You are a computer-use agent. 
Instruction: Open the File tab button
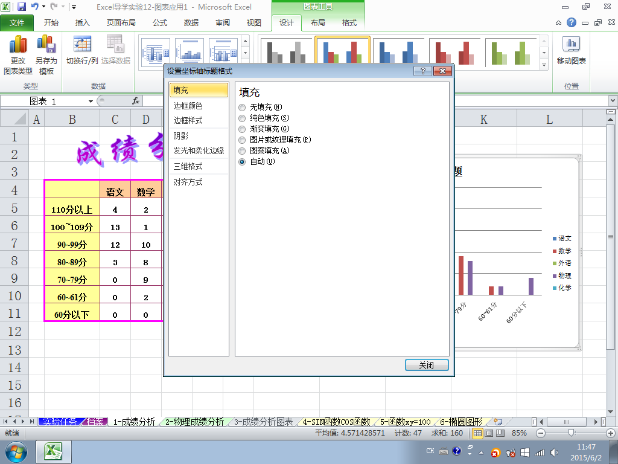[16, 23]
